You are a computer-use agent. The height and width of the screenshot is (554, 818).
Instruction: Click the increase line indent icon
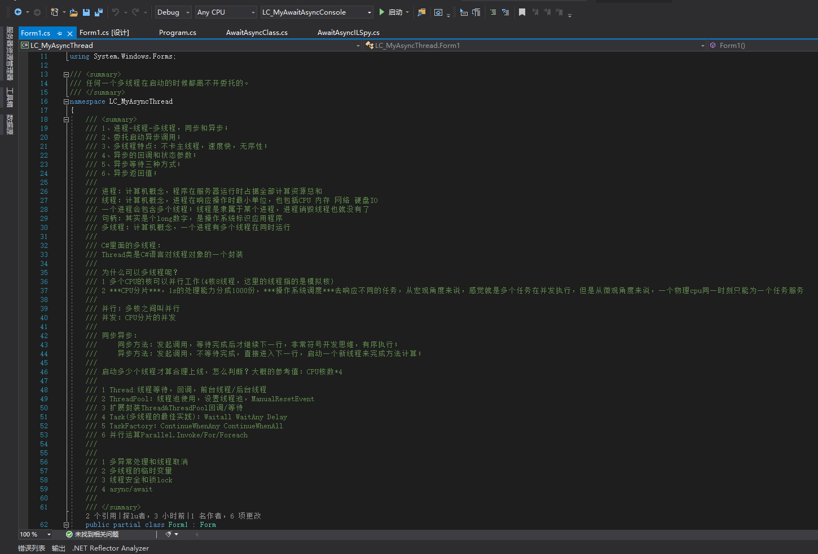(476, 12)
